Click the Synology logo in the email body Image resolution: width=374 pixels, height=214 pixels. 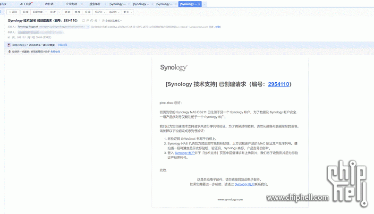[174, 68]
